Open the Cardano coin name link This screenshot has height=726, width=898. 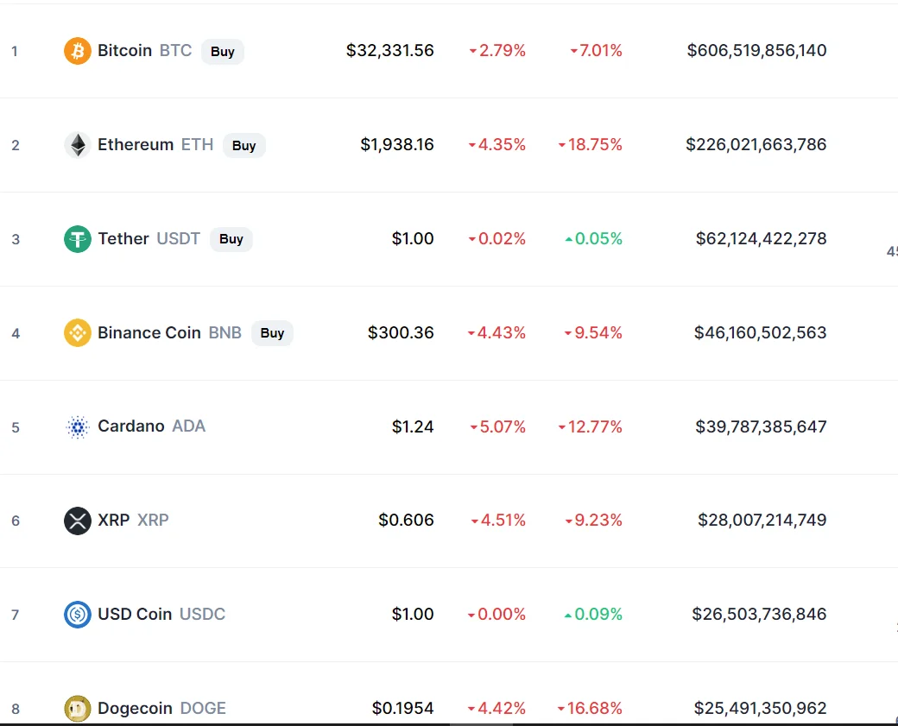tap(131, 426)
